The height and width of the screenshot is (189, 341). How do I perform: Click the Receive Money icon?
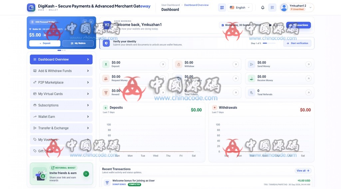[251, 79]
